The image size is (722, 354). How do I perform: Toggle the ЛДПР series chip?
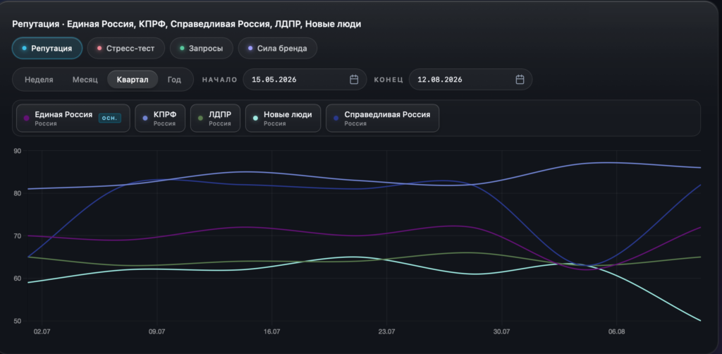click(216, 118)
